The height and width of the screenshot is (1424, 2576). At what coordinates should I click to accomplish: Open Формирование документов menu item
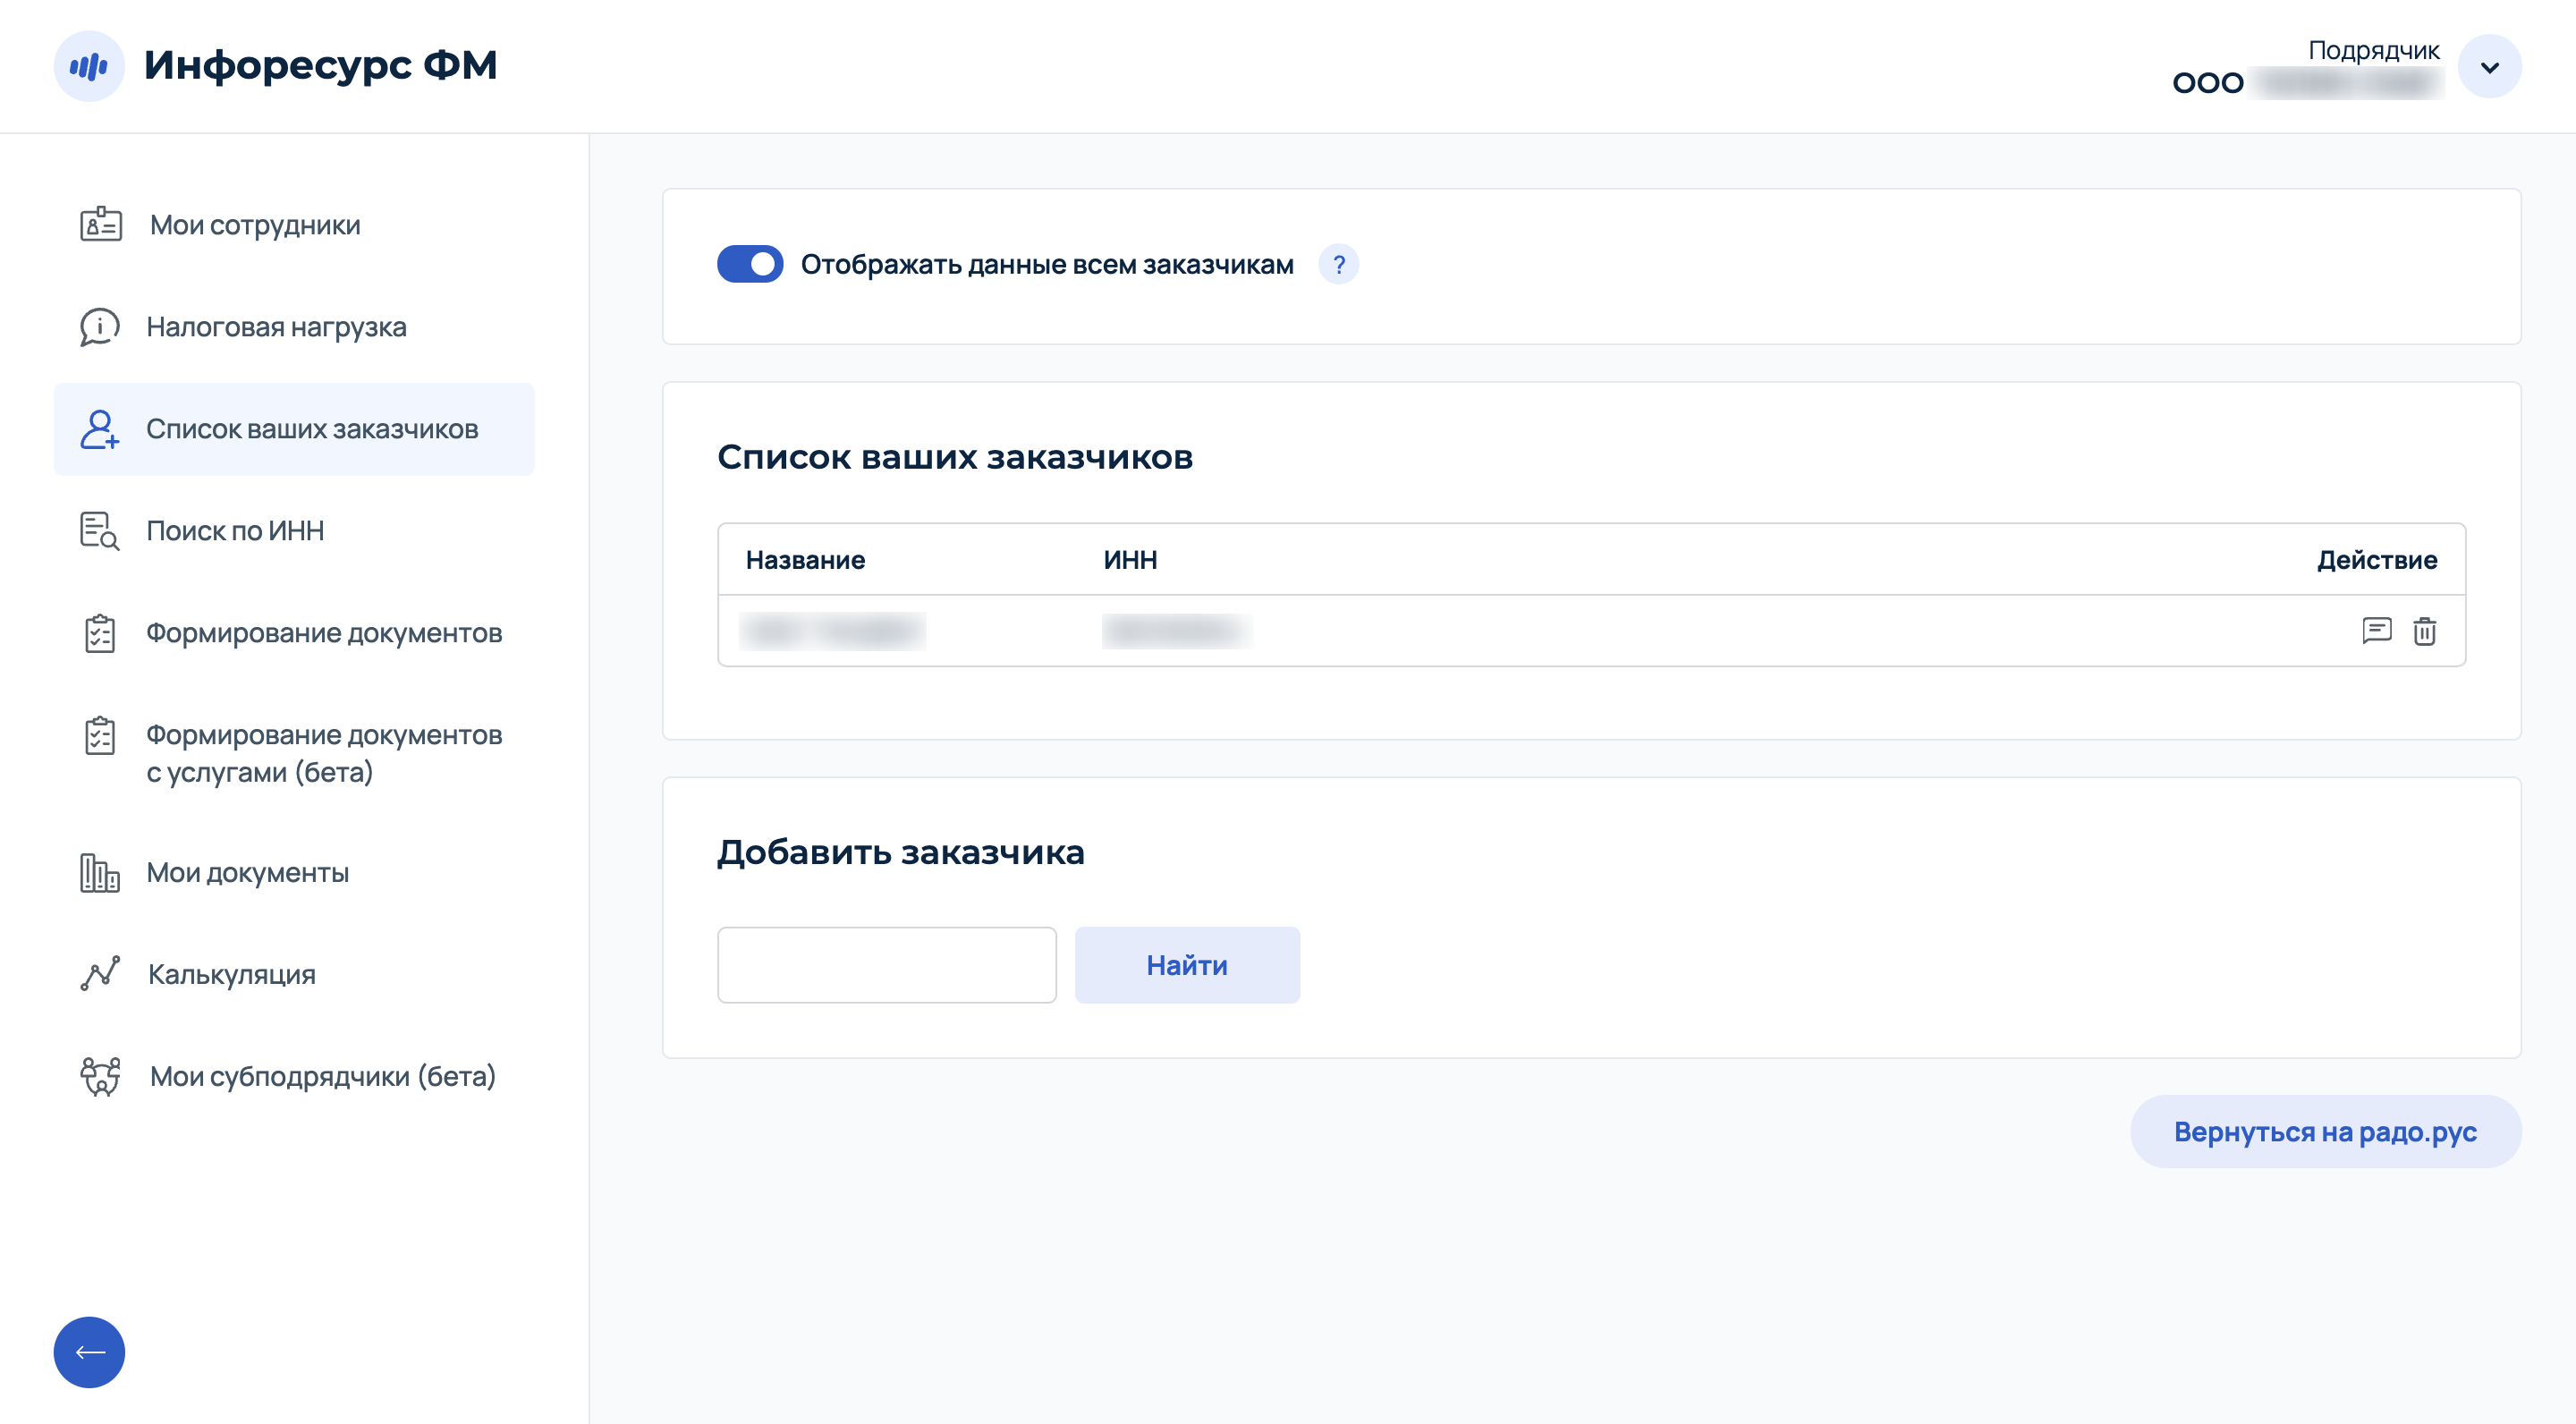coord(294,633)
